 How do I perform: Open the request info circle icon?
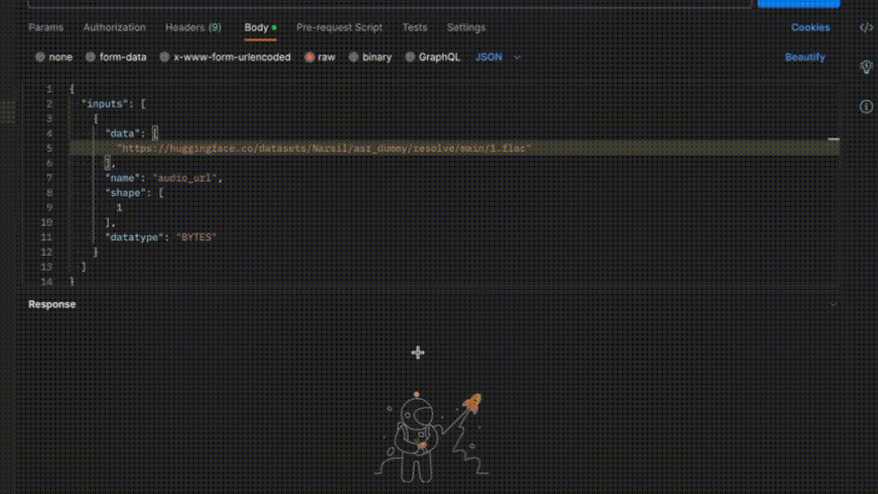(866, 107)
